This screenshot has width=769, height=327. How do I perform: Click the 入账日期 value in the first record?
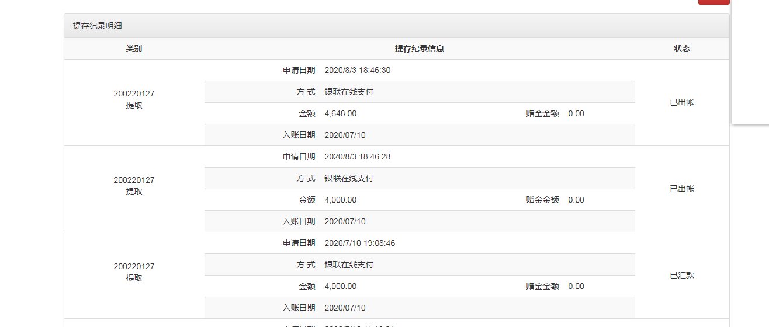pyautogui.click(x=345, y=135)
